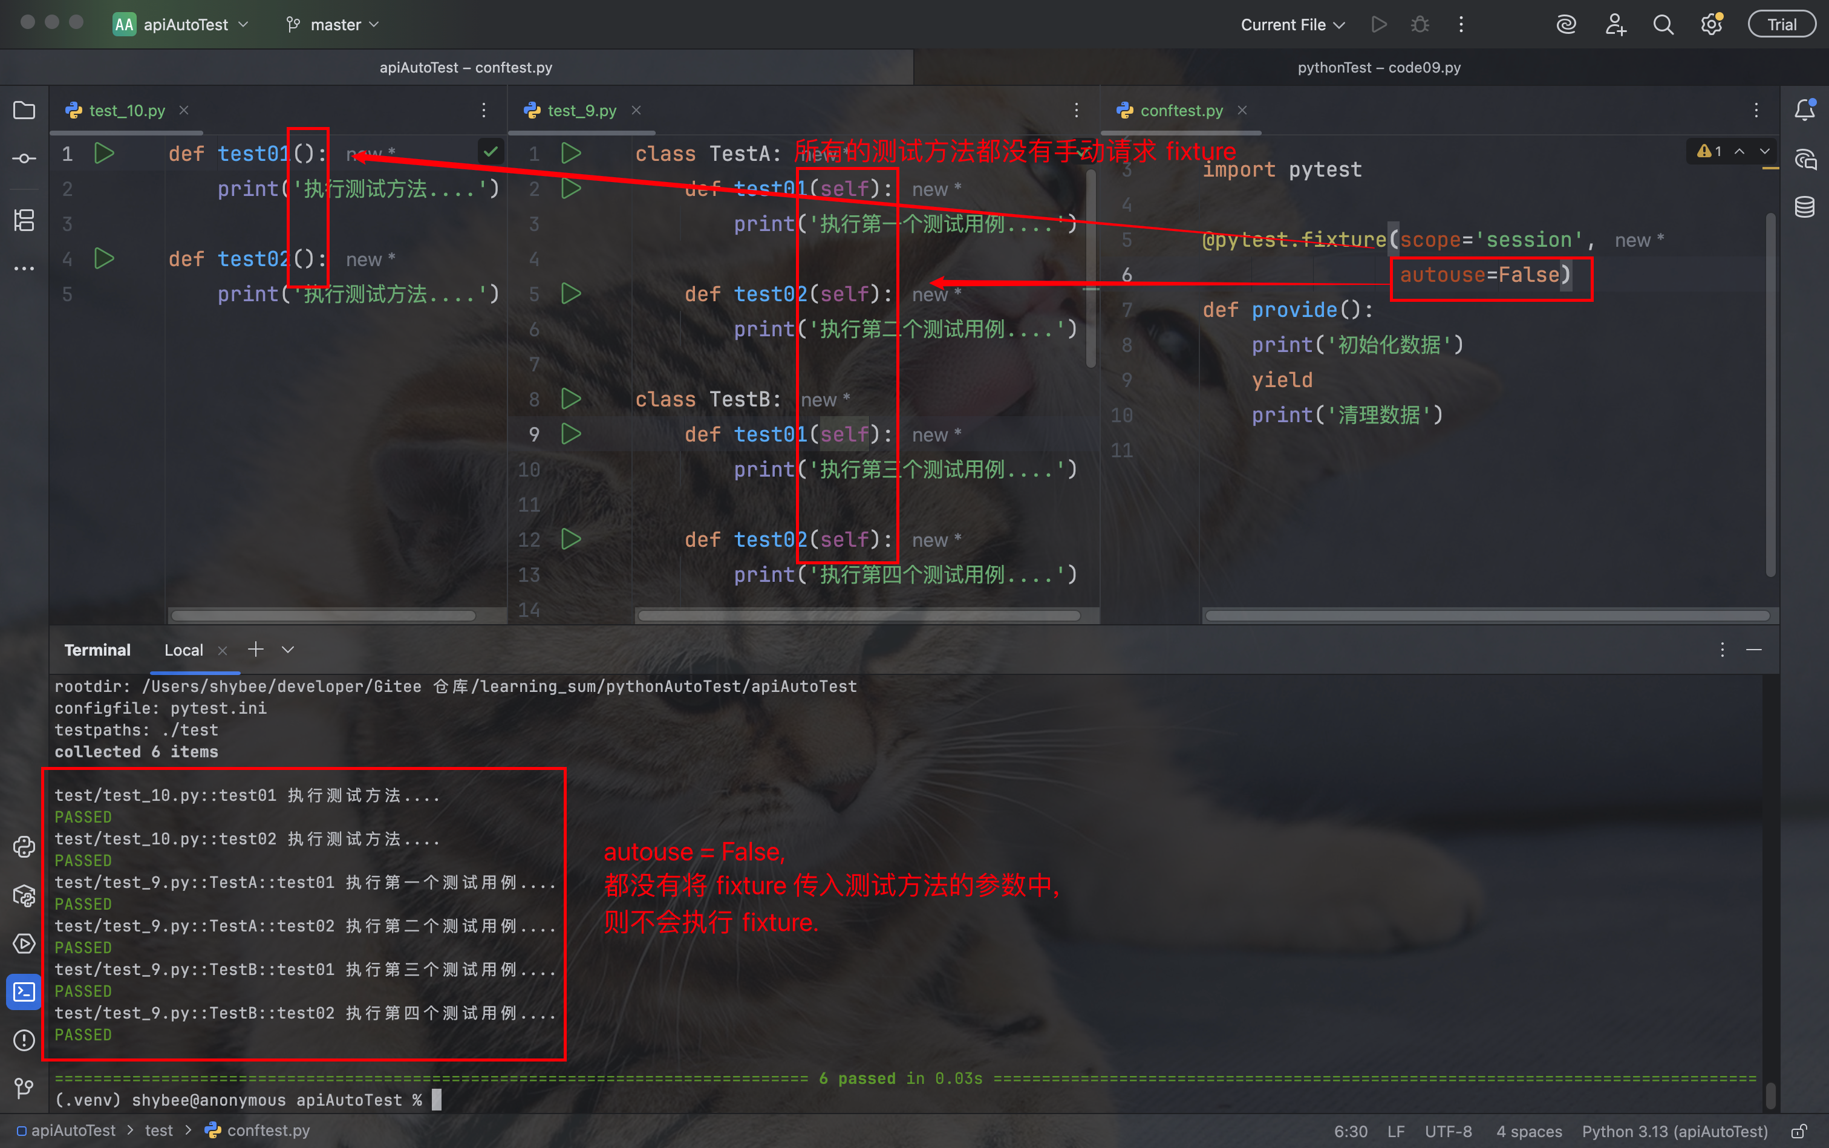Click the Python 3.13 (apiAutoTest) interpreter widget
Image resolution: width=1829 pixels, height=1148 pixels.
click(1674, 1131)
